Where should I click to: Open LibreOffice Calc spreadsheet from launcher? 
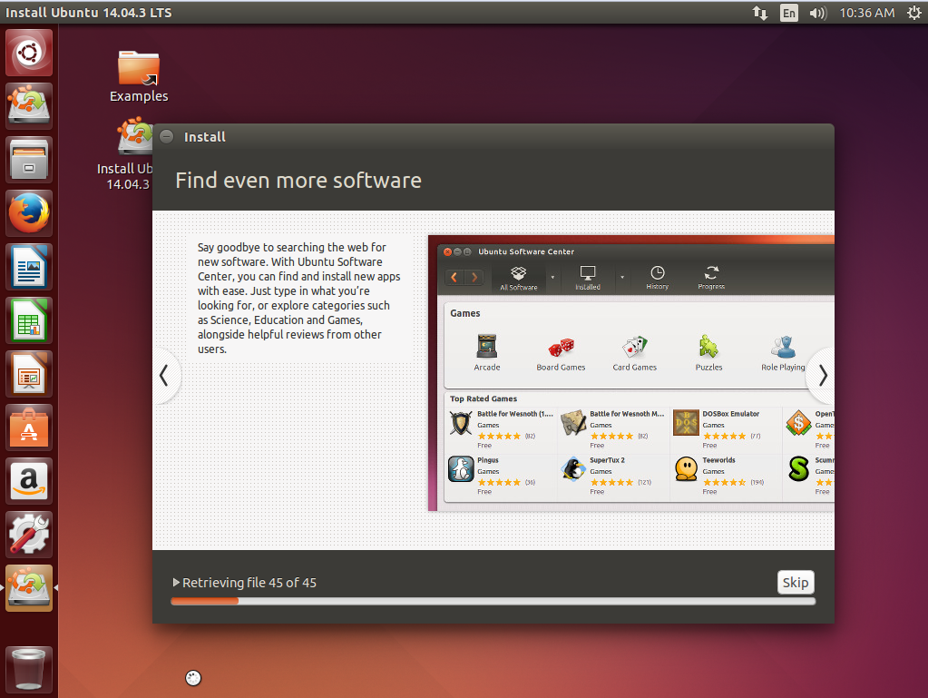pyautogui.click(x=29, y=320)
